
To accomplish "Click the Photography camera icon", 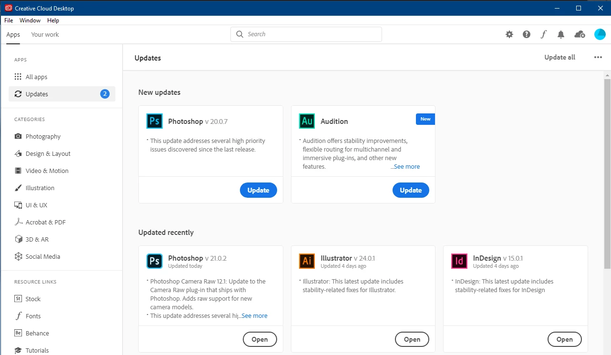I will 18,136.
